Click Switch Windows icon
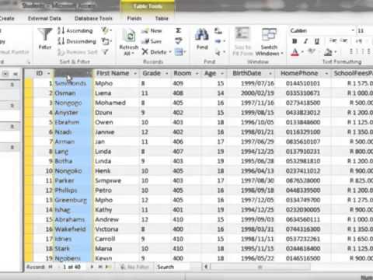Image resolution: width=373 pixels, height=280 pixels. (269, 35)
